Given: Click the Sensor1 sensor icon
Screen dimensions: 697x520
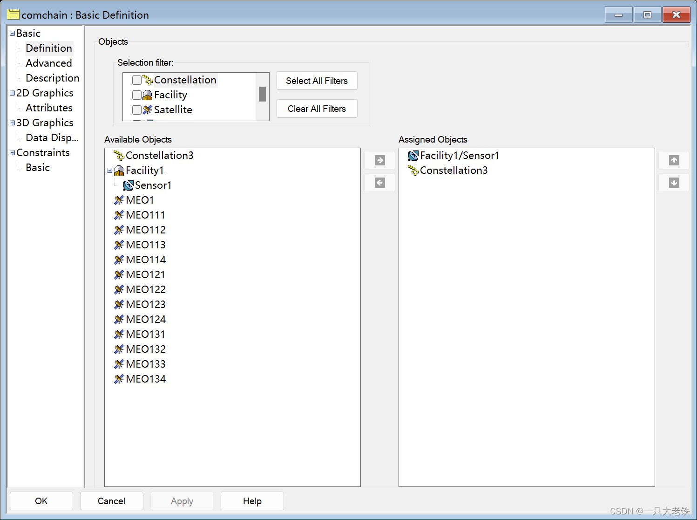Looking at the screenshot, I should click(x=128, y=185).
